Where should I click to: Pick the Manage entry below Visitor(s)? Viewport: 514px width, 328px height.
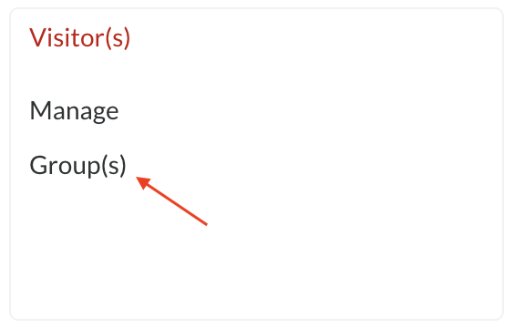[74, 111]
